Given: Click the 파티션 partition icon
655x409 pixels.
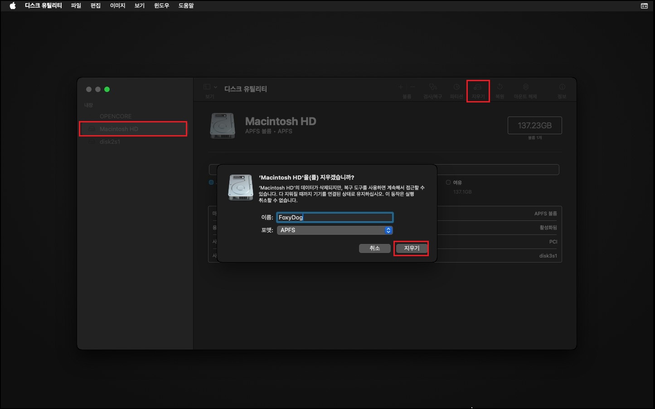Looking at the screenshot, I should [456, 87].
